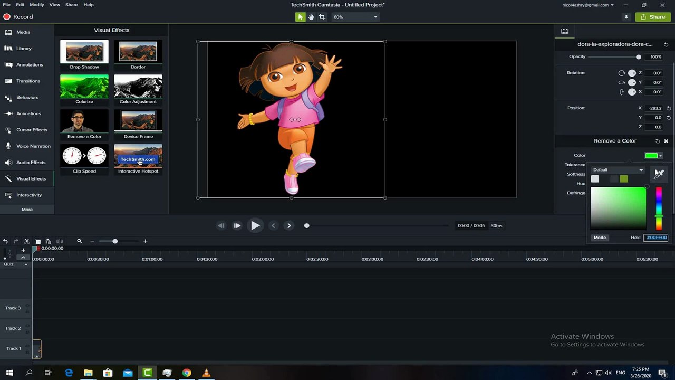Screen dimensions: 675x380
Task: Click the hue spectrum strip in color picker
Action: (659, 208)
